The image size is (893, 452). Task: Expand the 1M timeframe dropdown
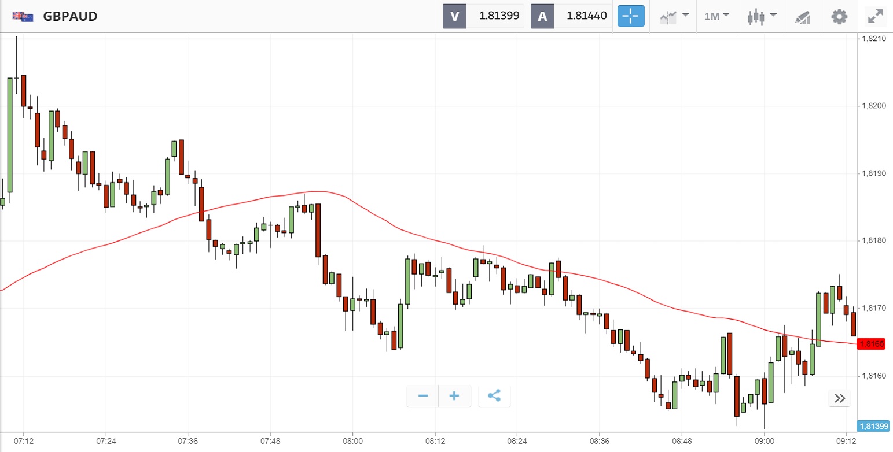pyautogui.click(x=716, y=16)
